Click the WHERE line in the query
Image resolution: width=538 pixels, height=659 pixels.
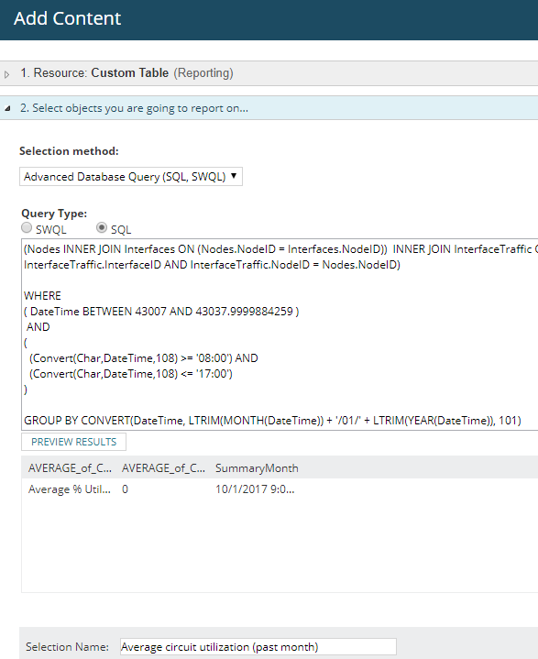[42, 296]
